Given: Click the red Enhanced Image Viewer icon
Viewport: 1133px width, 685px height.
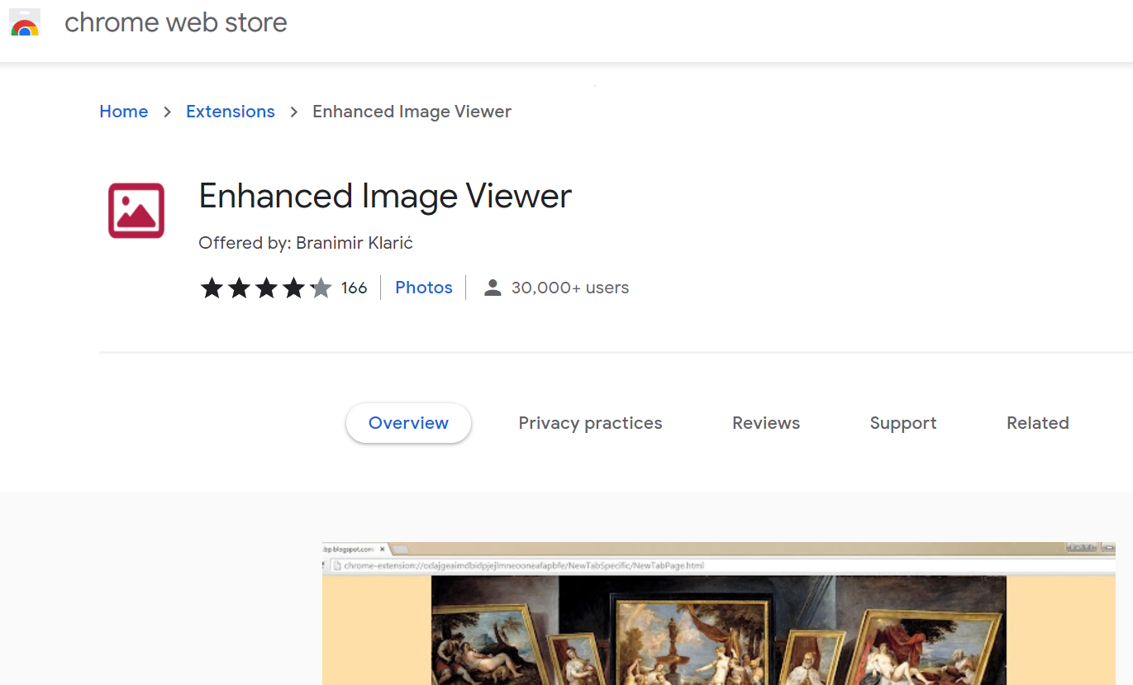Looking at the screenshot, I should pyautogui.click(x=136, y=211).
